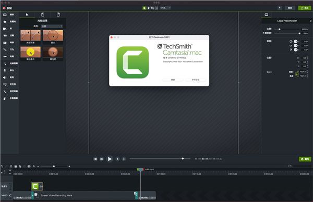
Task: Detach timeline with top-right timeline icon
Action: [290, 166]
